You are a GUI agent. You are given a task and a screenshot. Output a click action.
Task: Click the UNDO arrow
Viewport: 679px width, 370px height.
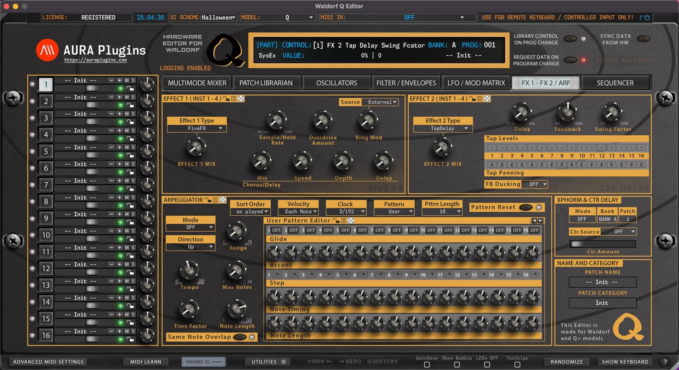[x=330, y=362]
